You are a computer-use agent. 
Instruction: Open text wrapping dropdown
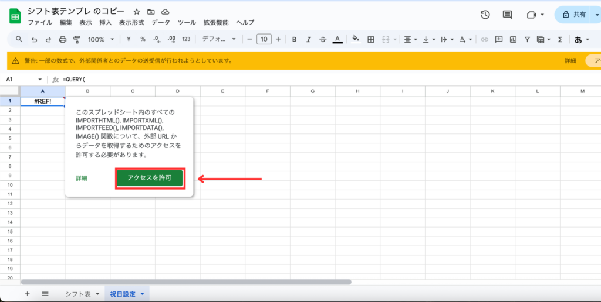coord(447,39)
